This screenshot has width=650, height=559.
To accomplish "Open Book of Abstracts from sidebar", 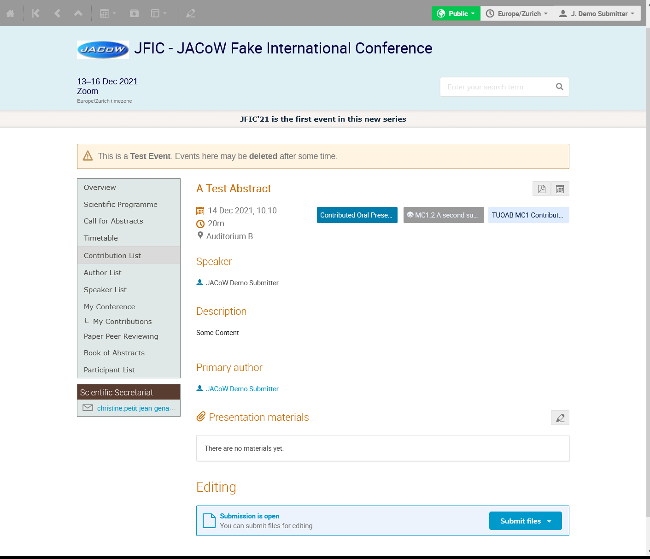I will [x=114, y=353].
